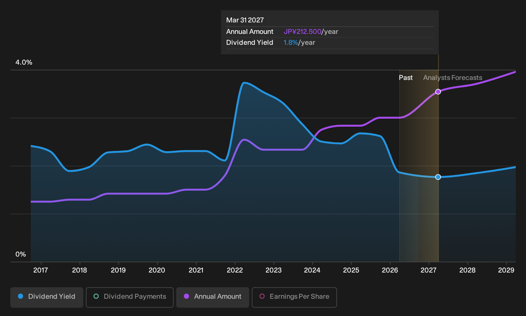Click the Mar 31 2027 tooltip date
526x316 pixels.
245,20
